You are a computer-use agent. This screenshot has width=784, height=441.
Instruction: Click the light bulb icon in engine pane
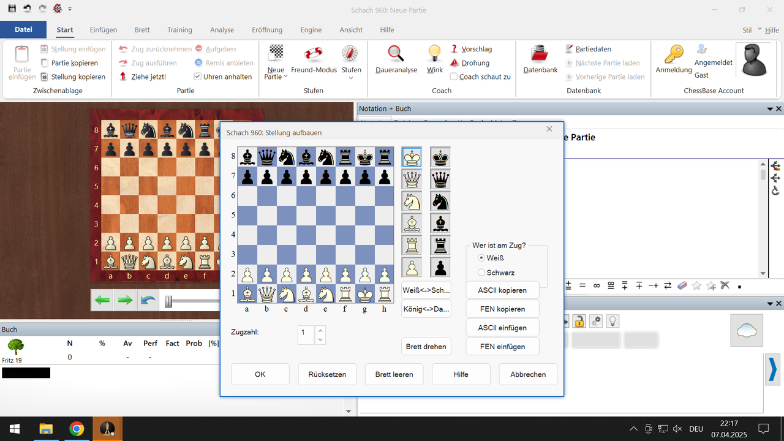click(x=611, y=321)
